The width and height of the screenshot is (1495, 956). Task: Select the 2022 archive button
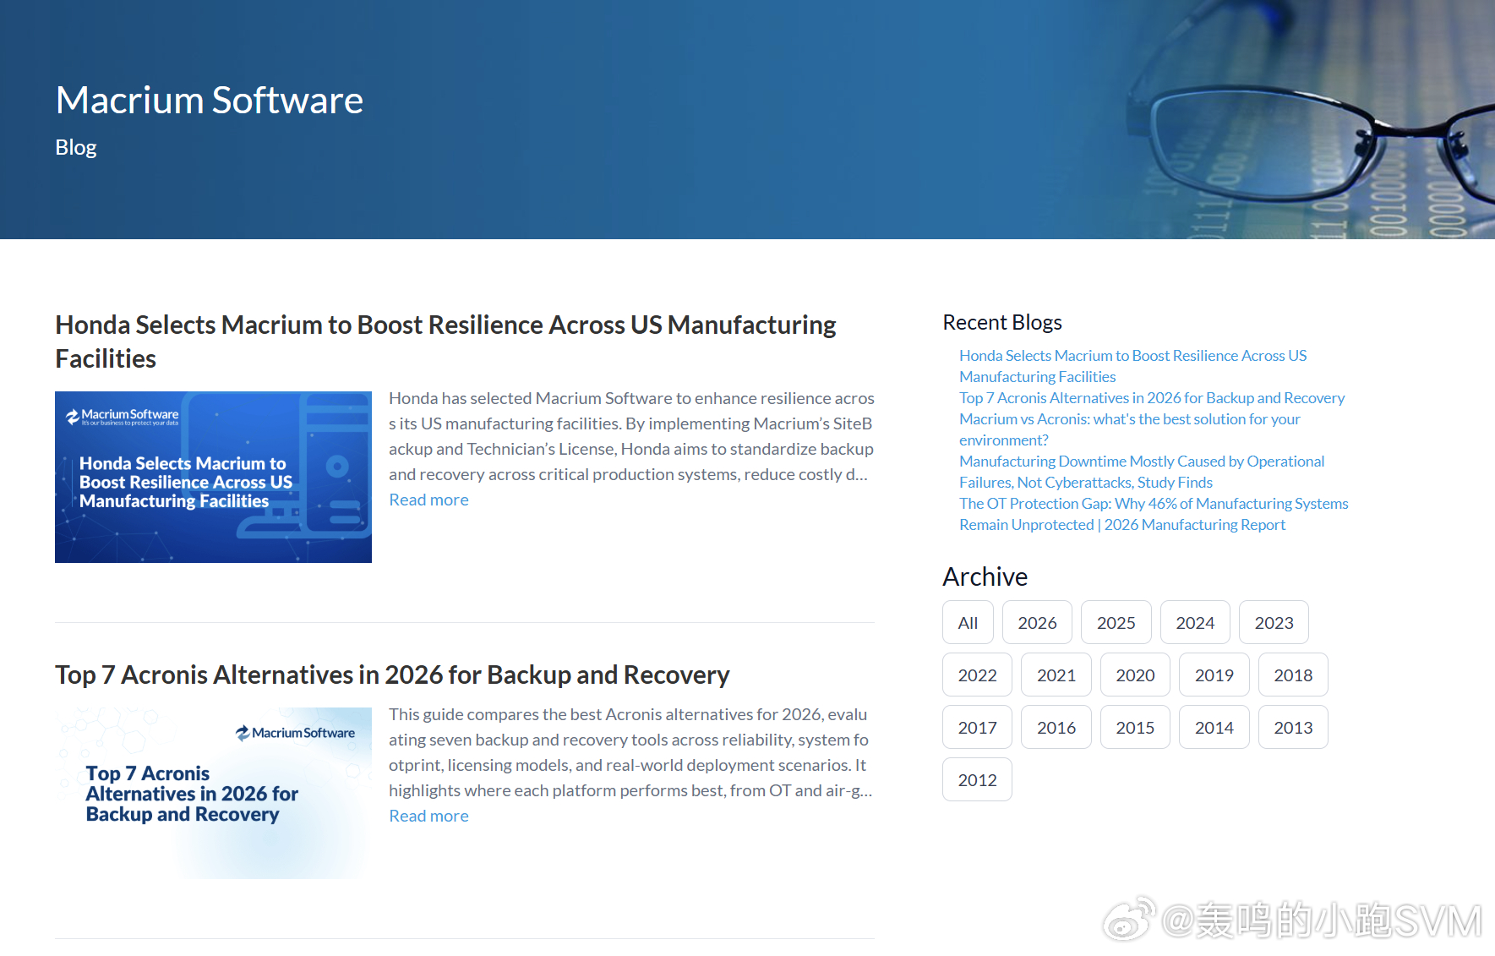(x=977, y=675)
